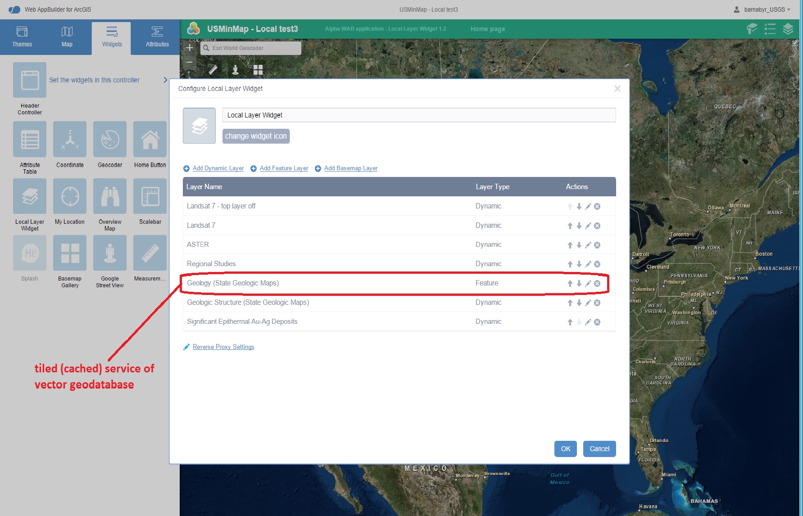
Task: Select the Local Layer Widget tile
Action: click(x=30, y=196)
